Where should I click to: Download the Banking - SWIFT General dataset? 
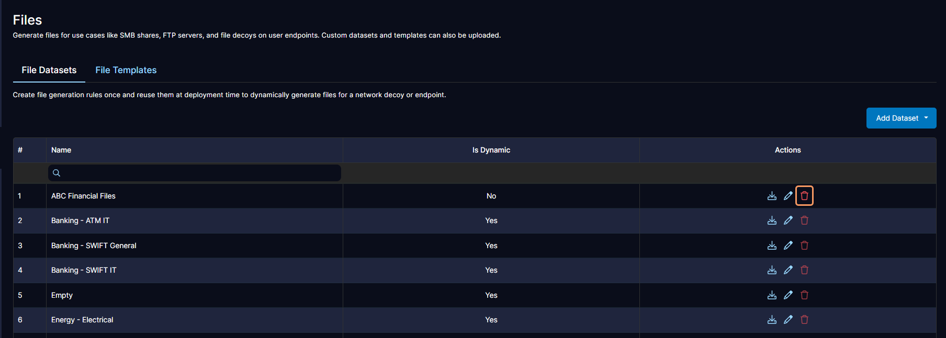(772, 246)
